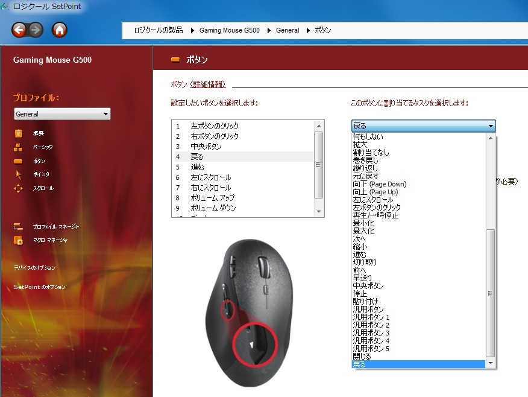Select the ボタン sidebar icon
528x397 pixels.
coord(18,162)
